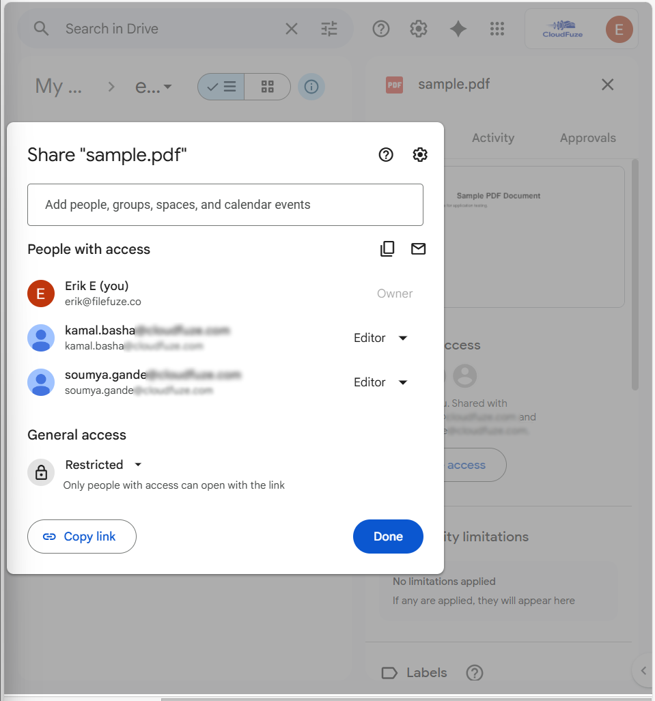Screen dimensions: 655x701
Task: Click the lock icon for Restricted access
Action: point(41,472)
